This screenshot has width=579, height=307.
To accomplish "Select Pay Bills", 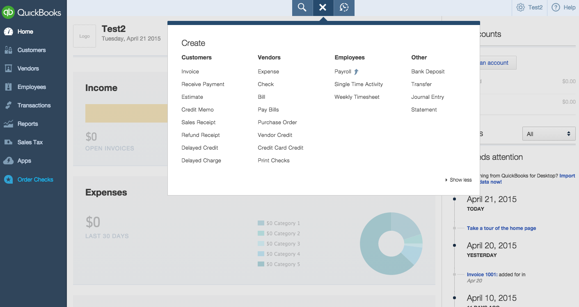I will (x=268, y=109).
